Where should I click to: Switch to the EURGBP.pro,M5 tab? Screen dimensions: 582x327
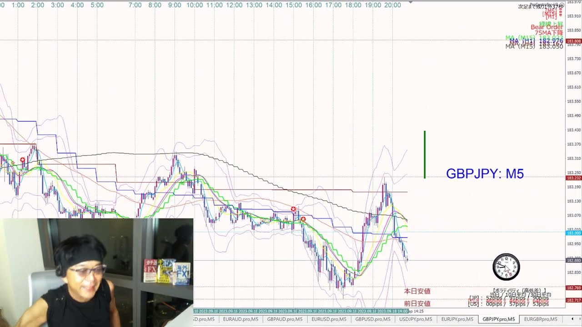coord(541,319)
